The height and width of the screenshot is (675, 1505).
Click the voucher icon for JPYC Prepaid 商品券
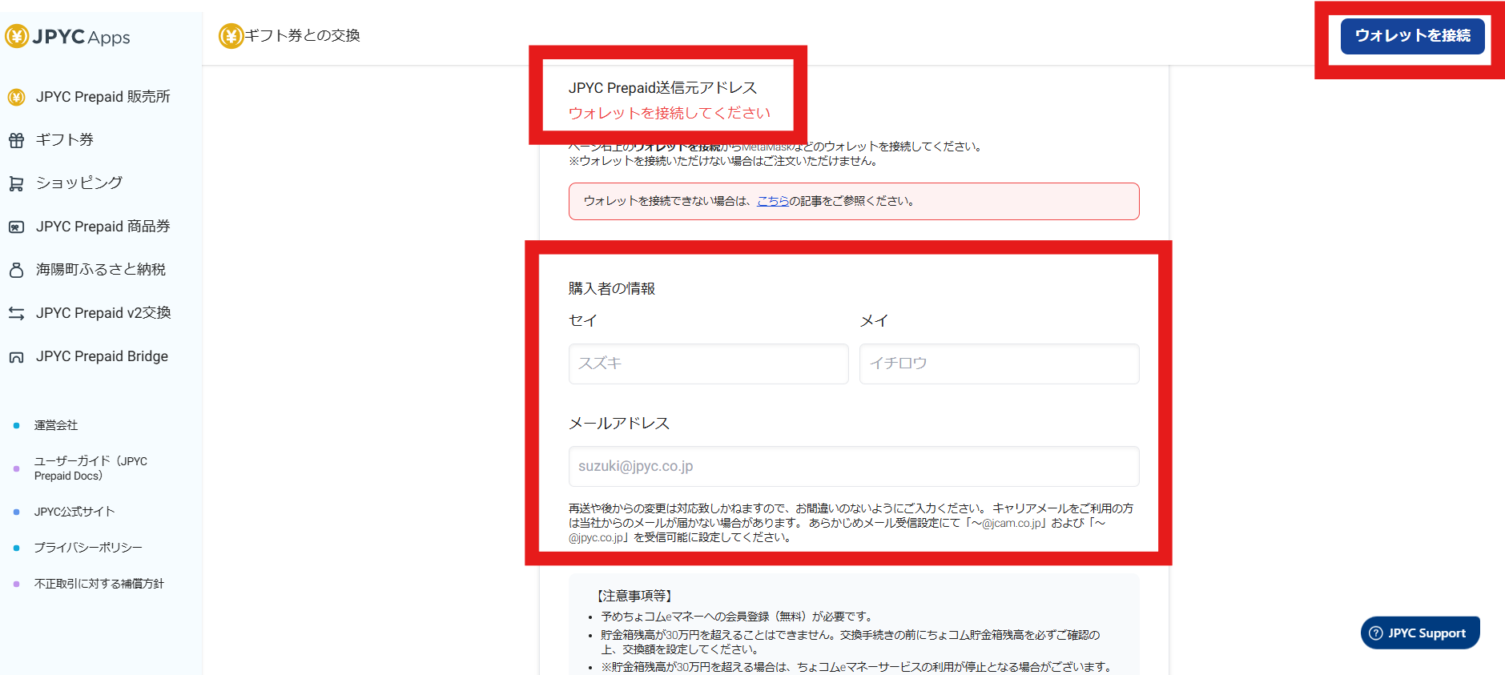pos(16,227)
